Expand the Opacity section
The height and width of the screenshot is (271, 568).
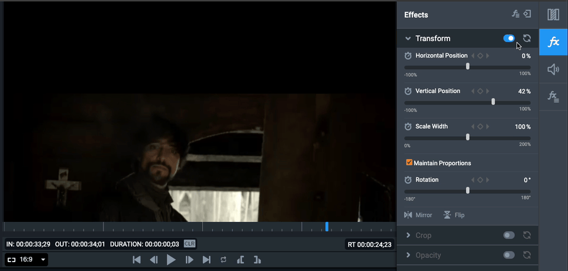408,255
